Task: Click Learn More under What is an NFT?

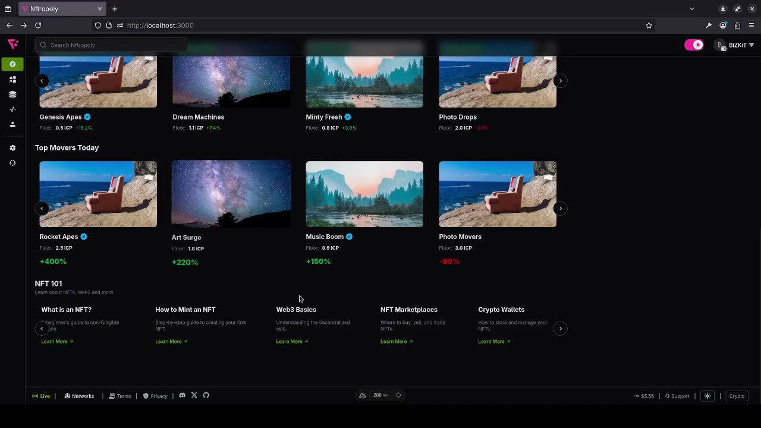Action: point(57,342)
